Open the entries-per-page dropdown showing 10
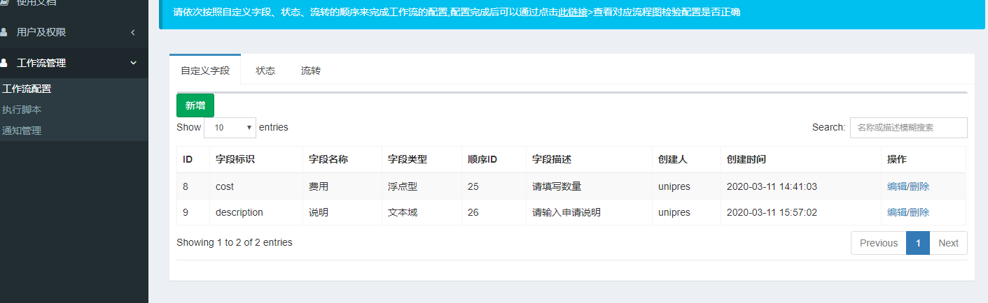988x303 pixels. 230,128
